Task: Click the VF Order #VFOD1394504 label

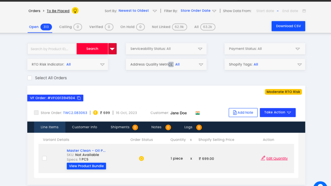Action: click(52, 98)
